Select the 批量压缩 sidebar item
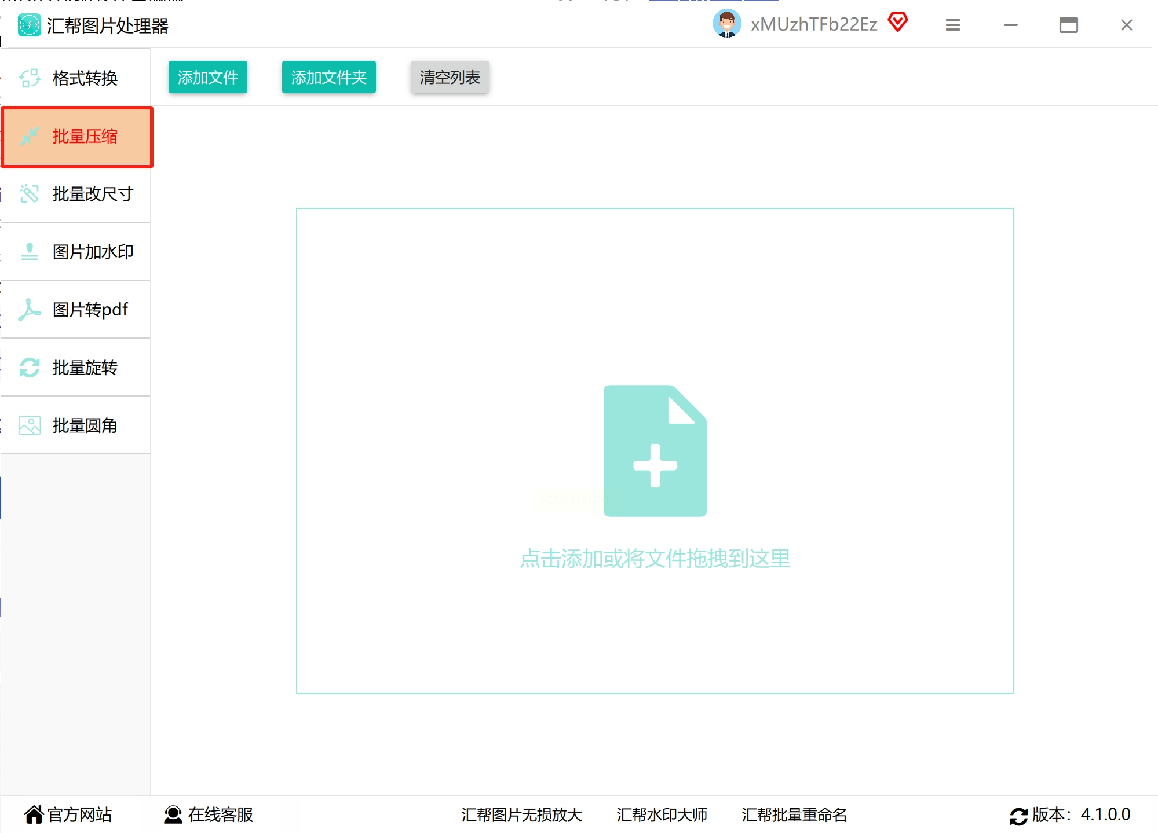1158x833 pixels. point(77,137)
